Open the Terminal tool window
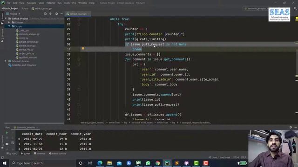Screen dimensions: 298x167 [39, 154]
